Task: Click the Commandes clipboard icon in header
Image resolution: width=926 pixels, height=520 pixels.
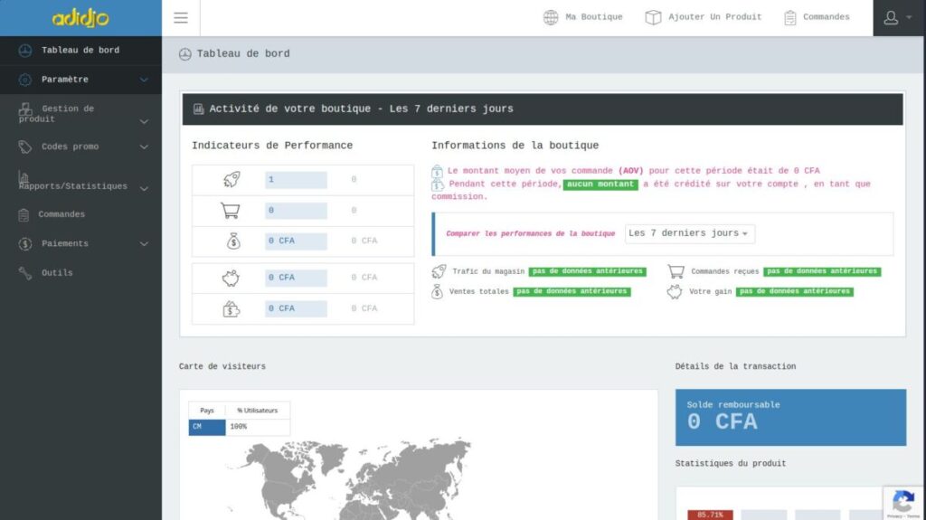Action: pos(790,17)
